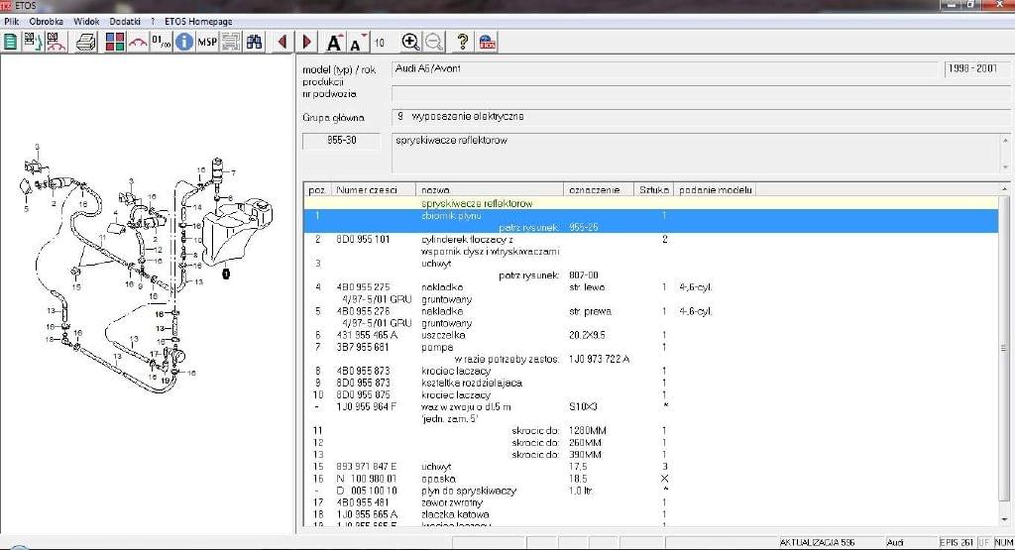This screenshot has height=550, width=1015.
Task: Select the opaska part N 100 980 01
Action: pyautogui.click(x=366, y=479)
